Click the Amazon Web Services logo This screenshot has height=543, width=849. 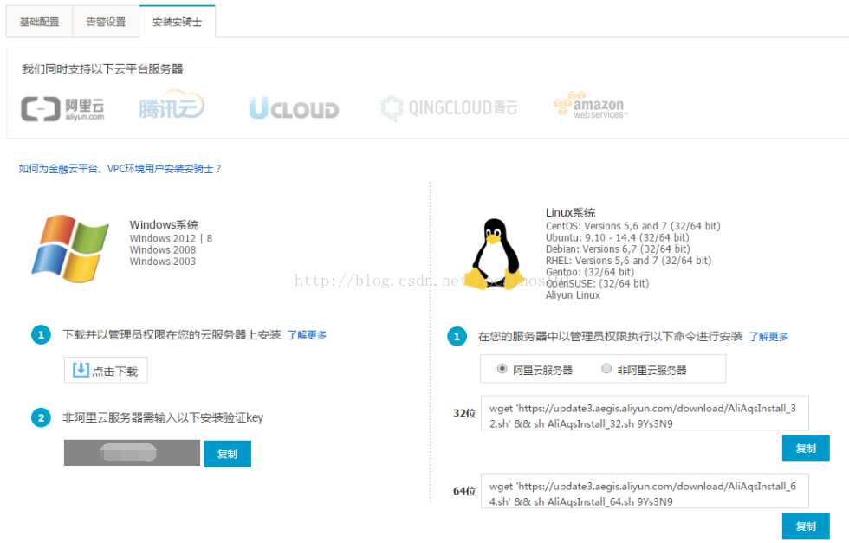click(589, 106)
